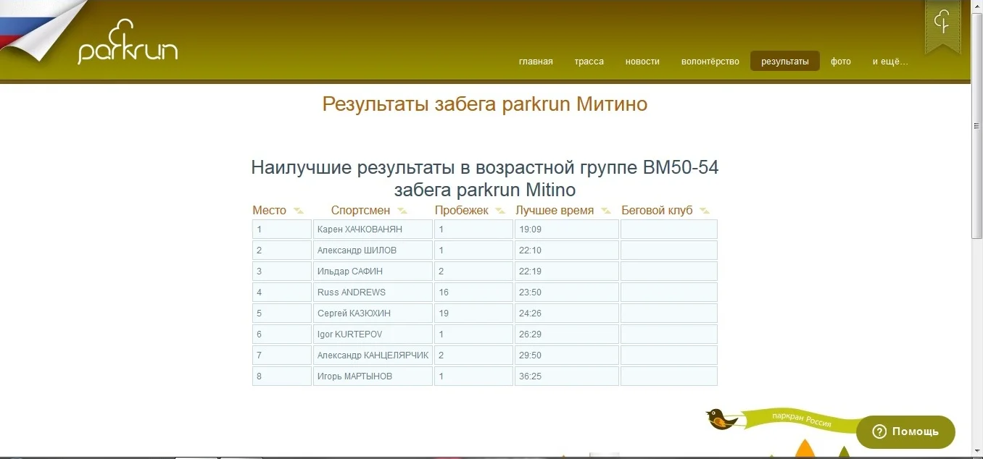
Task: Click best time 19:09
Action: click(x=531, y=230)
